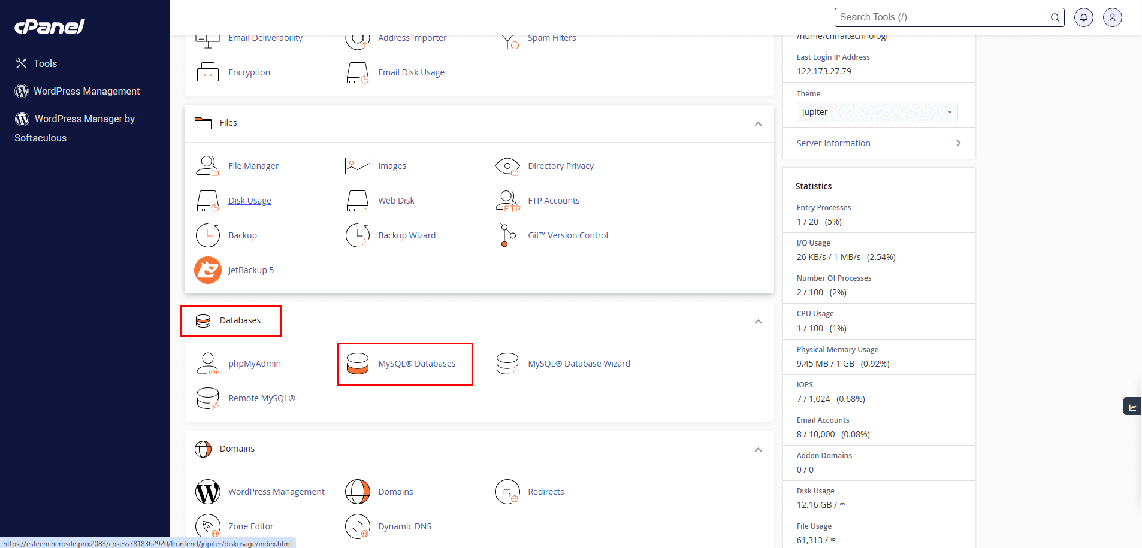Click the FTP Accounts link
Image resolution: width=1142 pixels, height=548 pixels.
(x=554, y=201)
